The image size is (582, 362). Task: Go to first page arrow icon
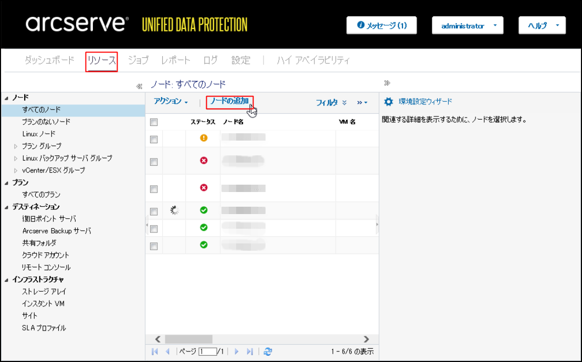click(x=155, y=351)
